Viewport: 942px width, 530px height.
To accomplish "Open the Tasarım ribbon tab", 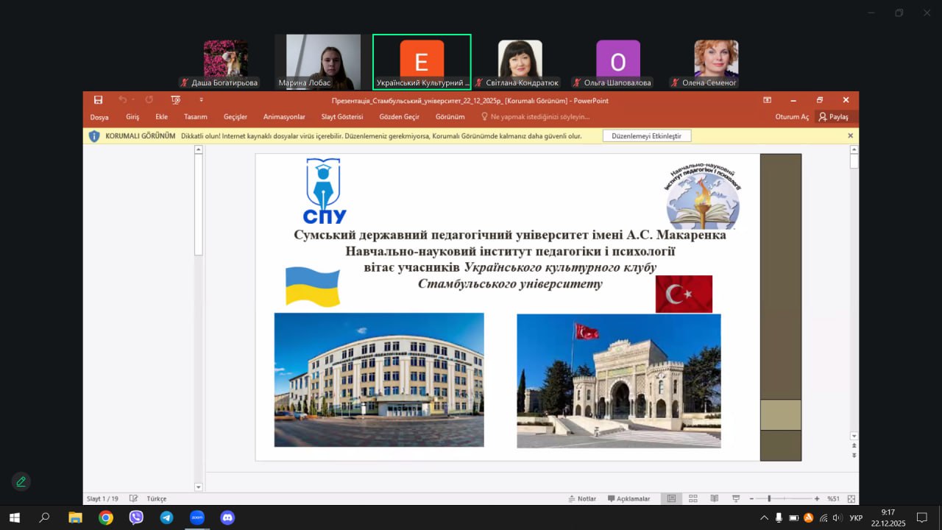I will click(195, 116).
